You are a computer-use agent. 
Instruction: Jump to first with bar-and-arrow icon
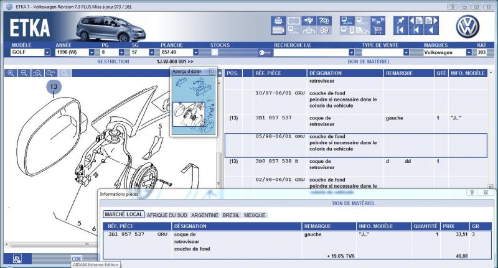click(400, 30)
